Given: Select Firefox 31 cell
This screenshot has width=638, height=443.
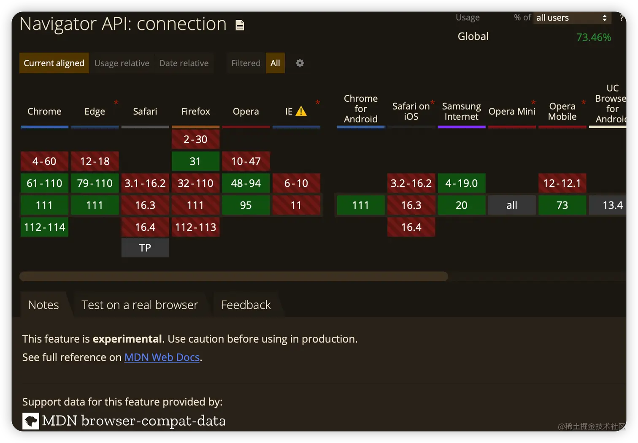Looking at the screenshot, I should [195, 161].
